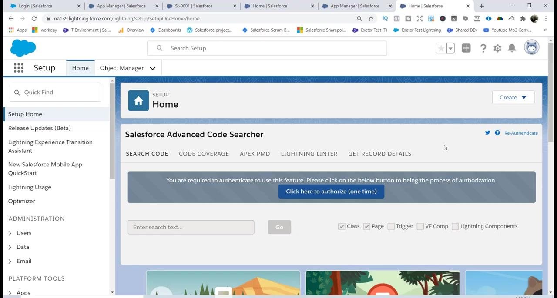Open the Chrome profile avatar
557x298 pixels.
click(534, 19)
